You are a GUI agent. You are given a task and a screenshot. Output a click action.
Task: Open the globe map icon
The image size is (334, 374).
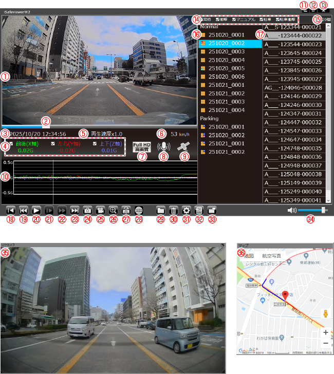click(x=139, y=211)
